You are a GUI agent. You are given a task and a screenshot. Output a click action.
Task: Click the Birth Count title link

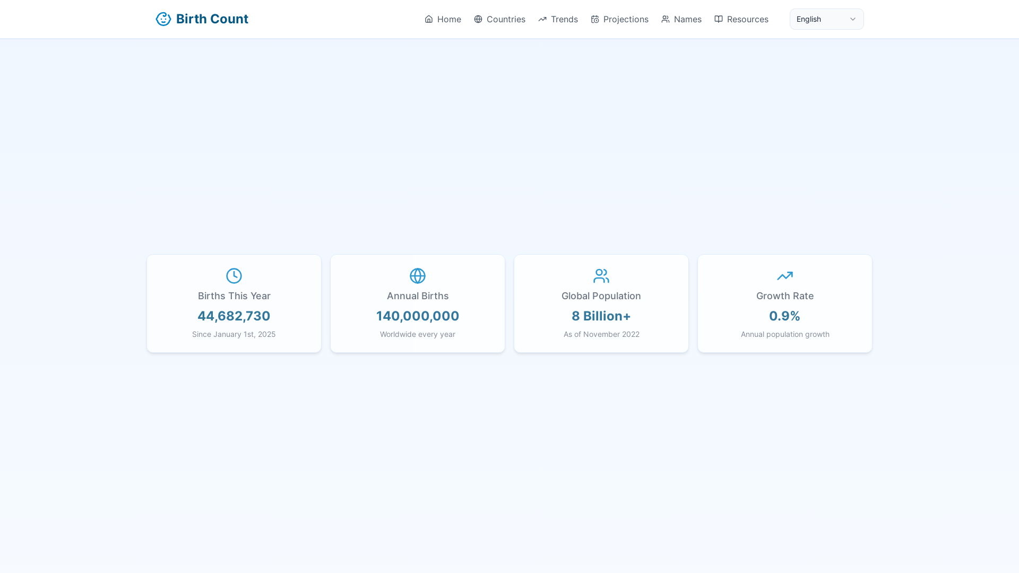click(x=212, y=19)
